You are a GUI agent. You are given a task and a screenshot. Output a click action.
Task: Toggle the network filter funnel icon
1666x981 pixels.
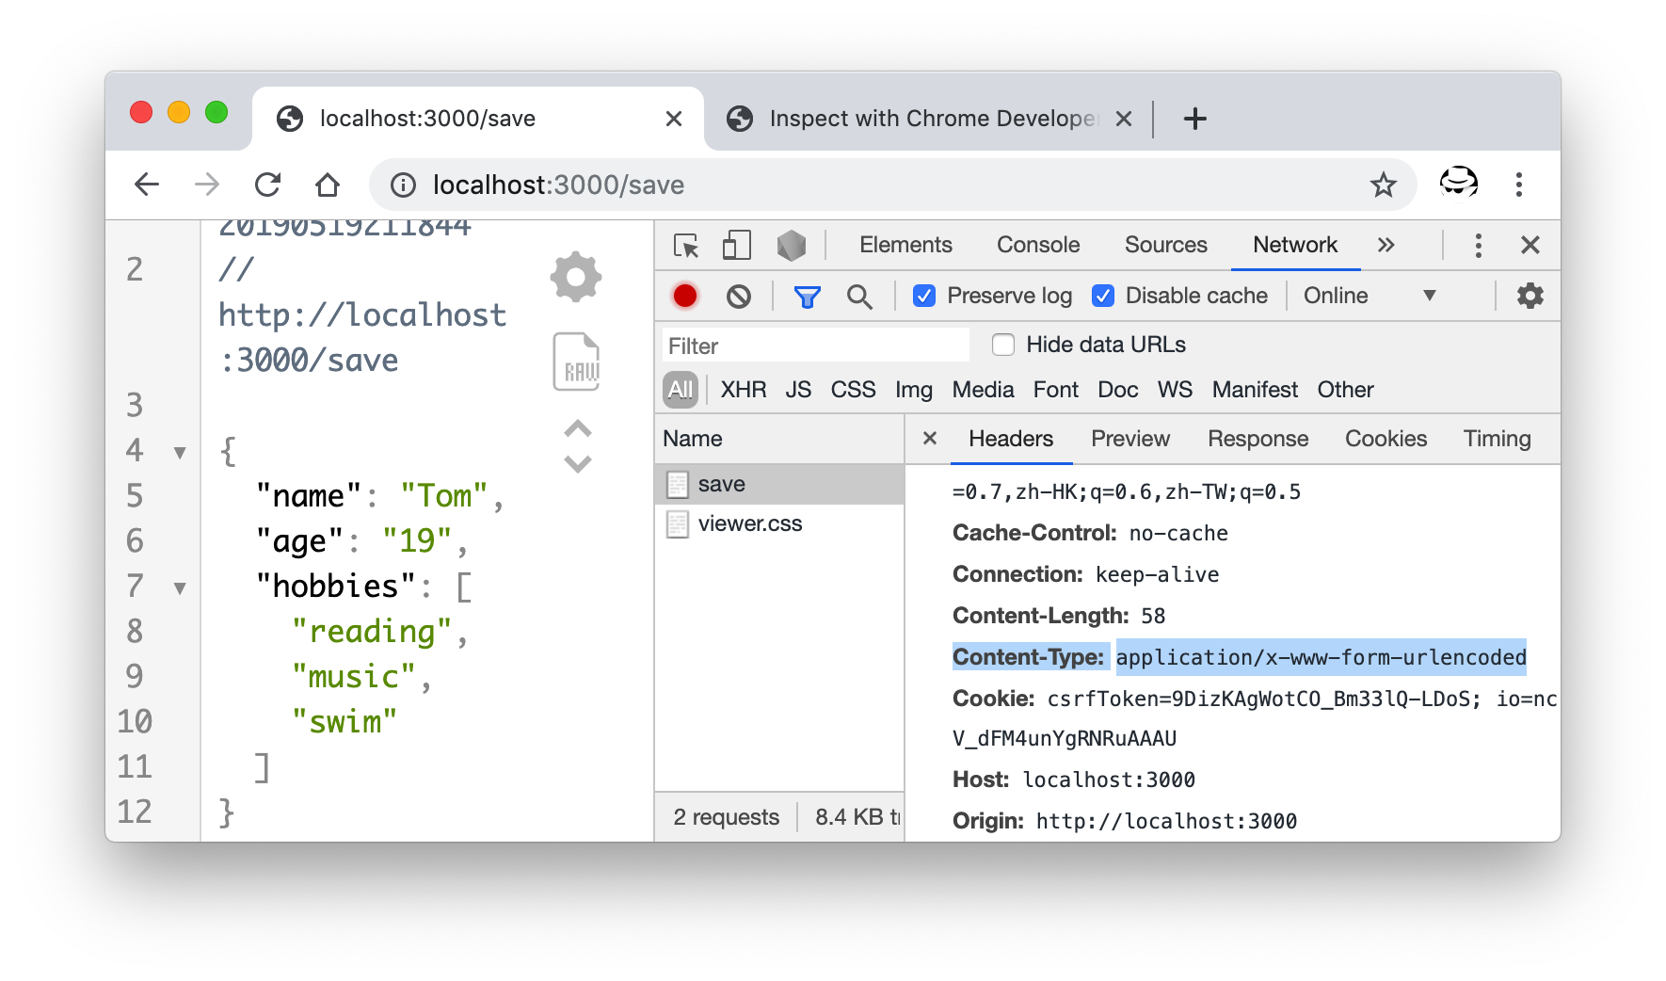pos(807,297)
